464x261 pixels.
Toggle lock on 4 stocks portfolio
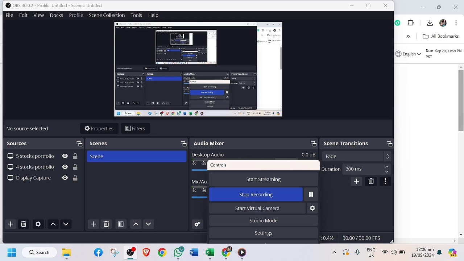pyautogui.click(x=75, y=167)
